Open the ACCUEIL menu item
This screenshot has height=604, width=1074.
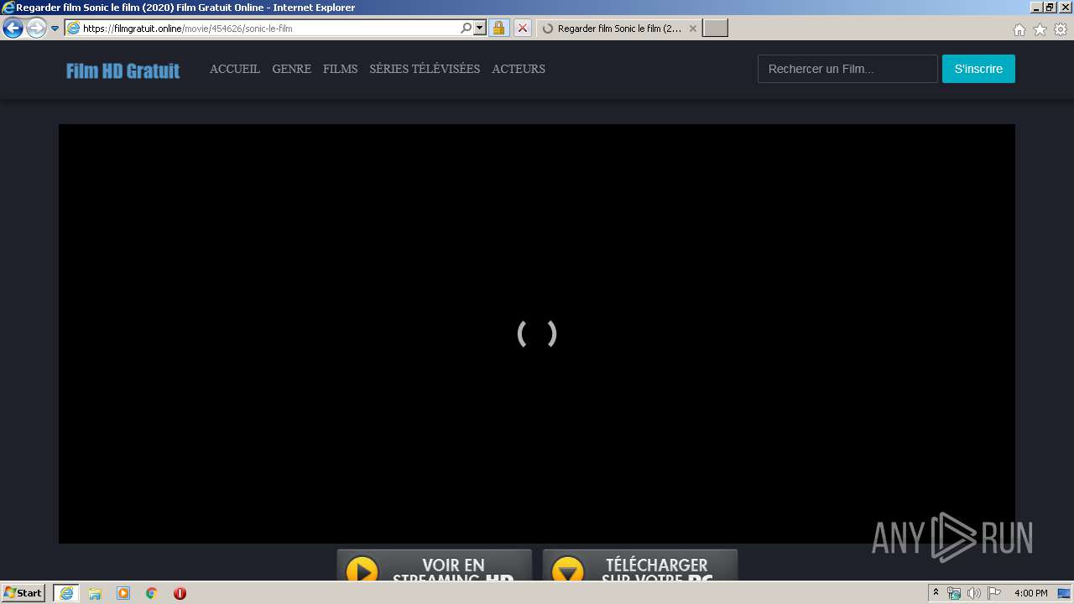click(235, 69)
